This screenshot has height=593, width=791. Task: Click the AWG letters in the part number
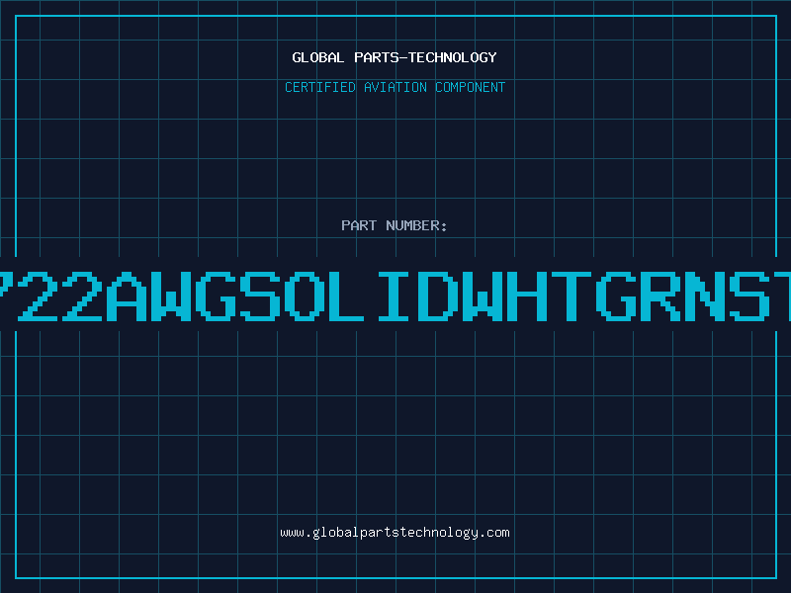(172, 295)
